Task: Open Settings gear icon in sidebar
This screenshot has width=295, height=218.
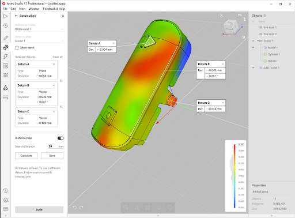Action: [6, 200]
